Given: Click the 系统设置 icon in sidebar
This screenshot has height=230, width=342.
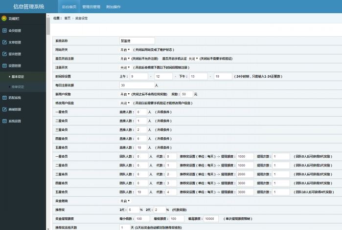Looking at the screenshot, I should tap(4, 121).
